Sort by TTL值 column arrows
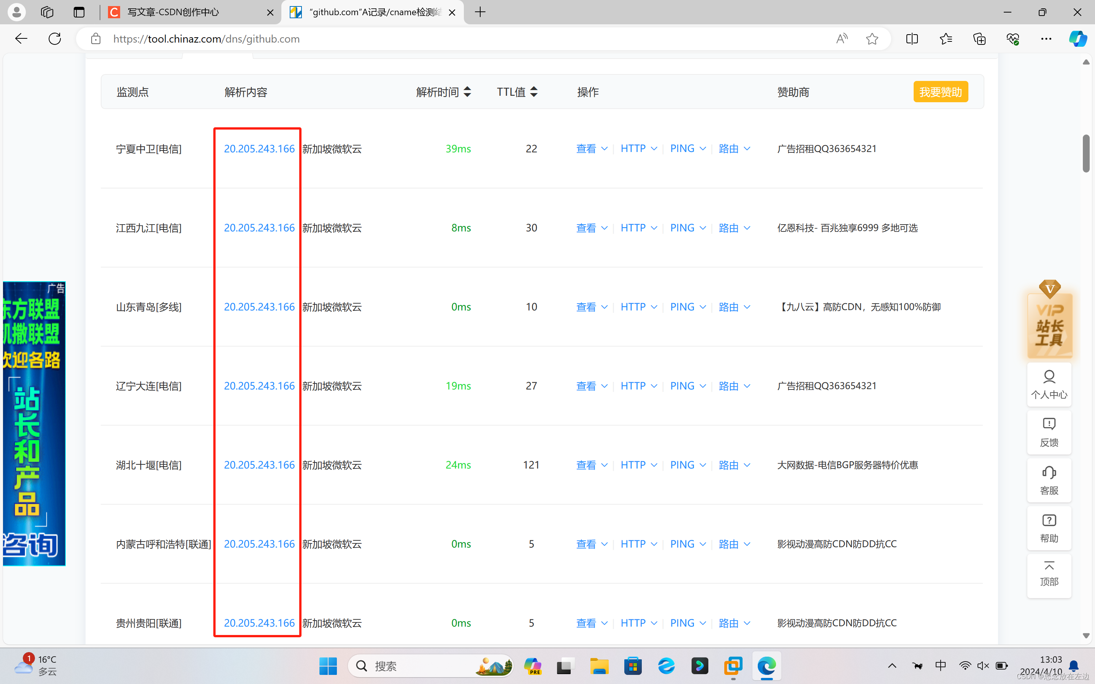 pyautogui.click(x=534, y=92)
